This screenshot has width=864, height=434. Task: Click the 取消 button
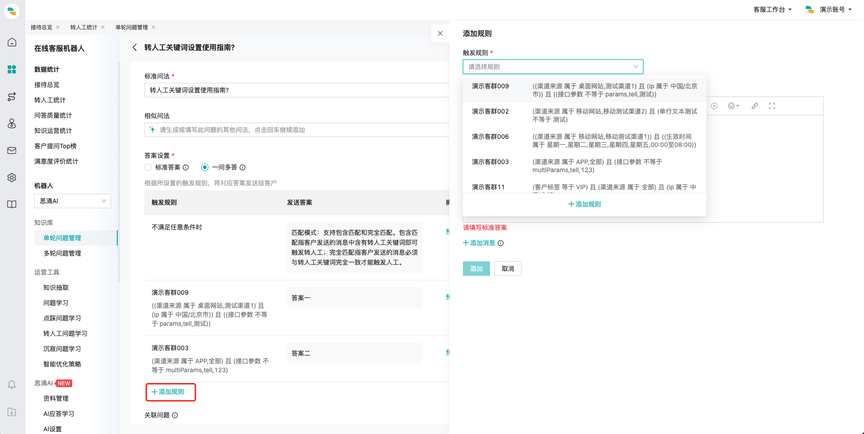click(x=508, y=269)
